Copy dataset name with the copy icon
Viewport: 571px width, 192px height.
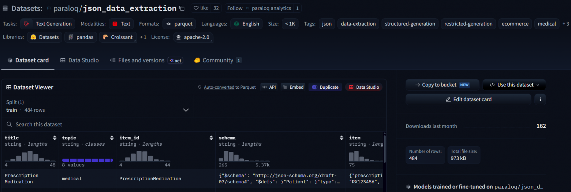[182, 8]
